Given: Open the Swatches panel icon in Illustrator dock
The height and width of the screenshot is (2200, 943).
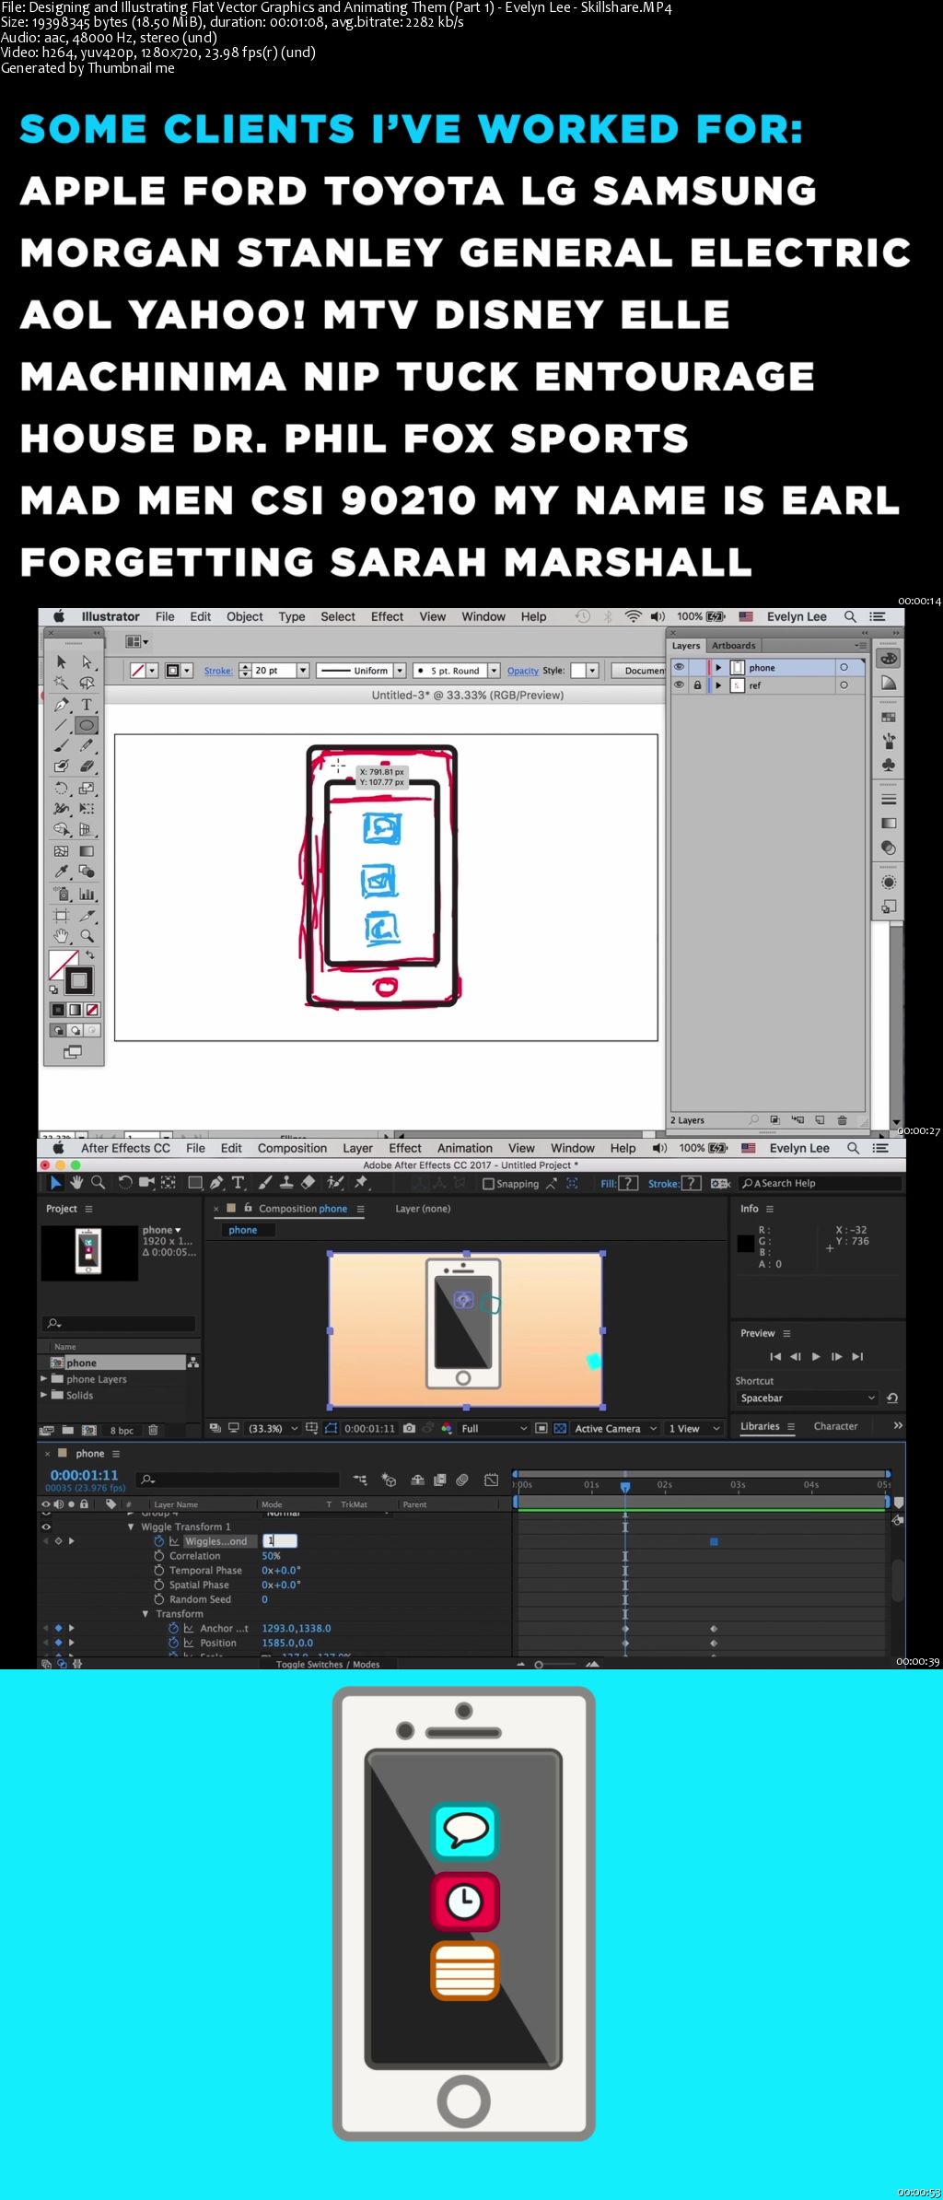Looking at the screenshot, I should 888,717.
